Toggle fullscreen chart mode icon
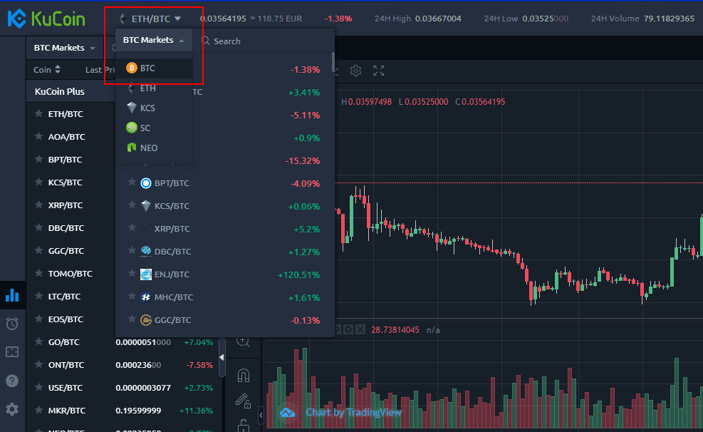Screen dimensions: 703x432 click(x=379, y=71)
